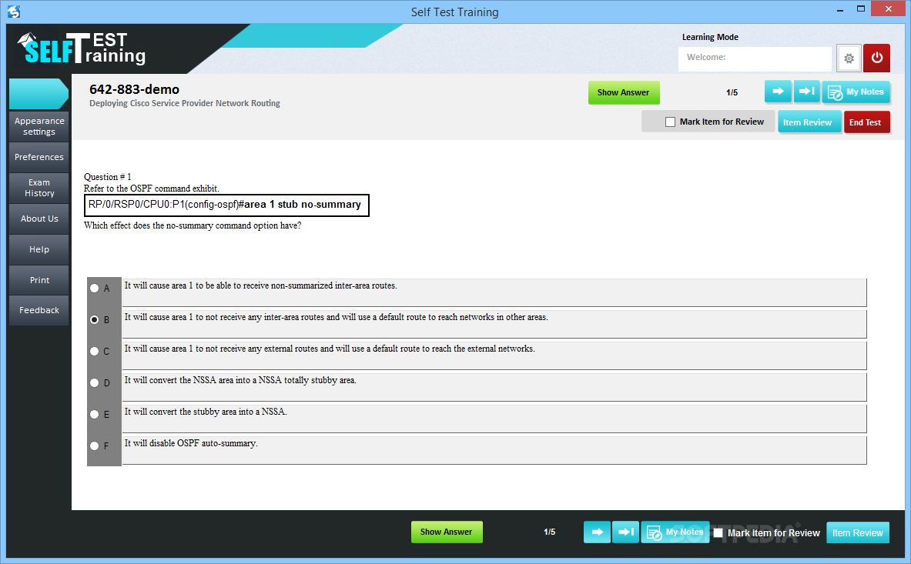The width and height of the screenshot is (911, 564).
Task: Select answer option B radio button
Action: pos(94,320)
